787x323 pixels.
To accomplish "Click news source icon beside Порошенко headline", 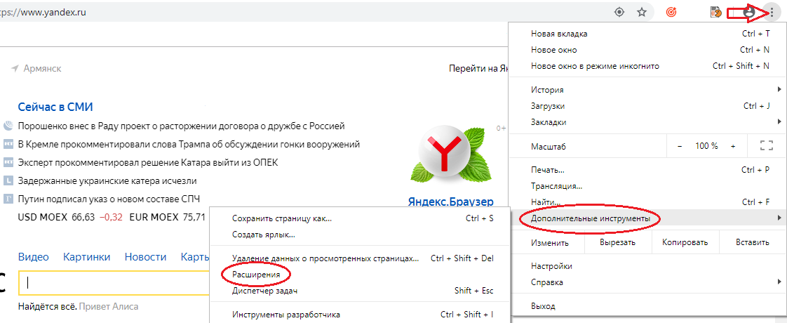I will (x=8, y=126).
